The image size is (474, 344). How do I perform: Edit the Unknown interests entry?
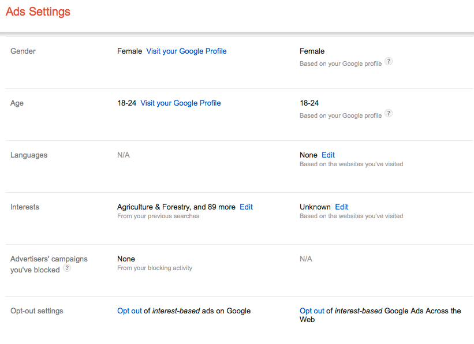coord(341,207)
